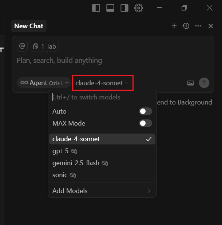This screenshot has height=225, width=222.
Task: Open the three-dots more options menu
Action: click(198, 26)
